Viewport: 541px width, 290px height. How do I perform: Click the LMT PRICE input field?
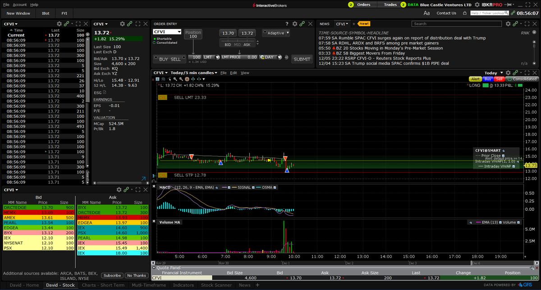tap(239, 57)
